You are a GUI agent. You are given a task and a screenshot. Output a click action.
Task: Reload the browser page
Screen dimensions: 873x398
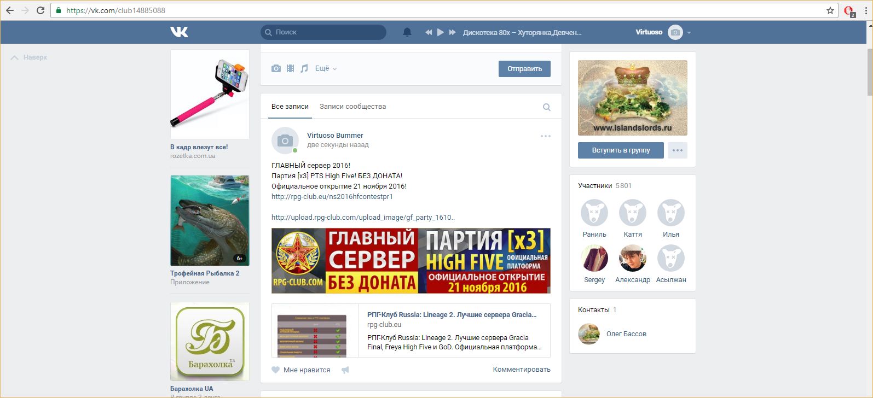pos(41,10)
